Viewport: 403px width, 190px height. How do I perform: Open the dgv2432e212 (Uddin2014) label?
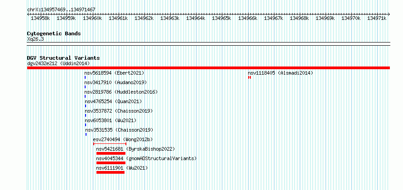tap(58, 63)
